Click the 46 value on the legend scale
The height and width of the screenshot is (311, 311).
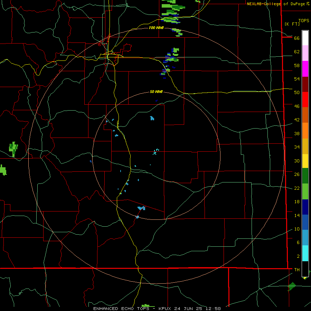click(297, 106)
